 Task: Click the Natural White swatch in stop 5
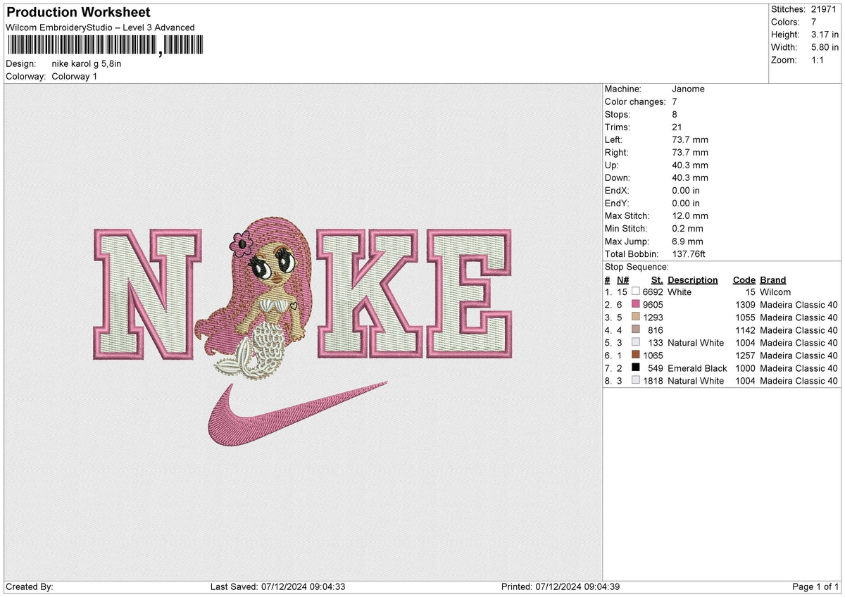coord(636,342)
